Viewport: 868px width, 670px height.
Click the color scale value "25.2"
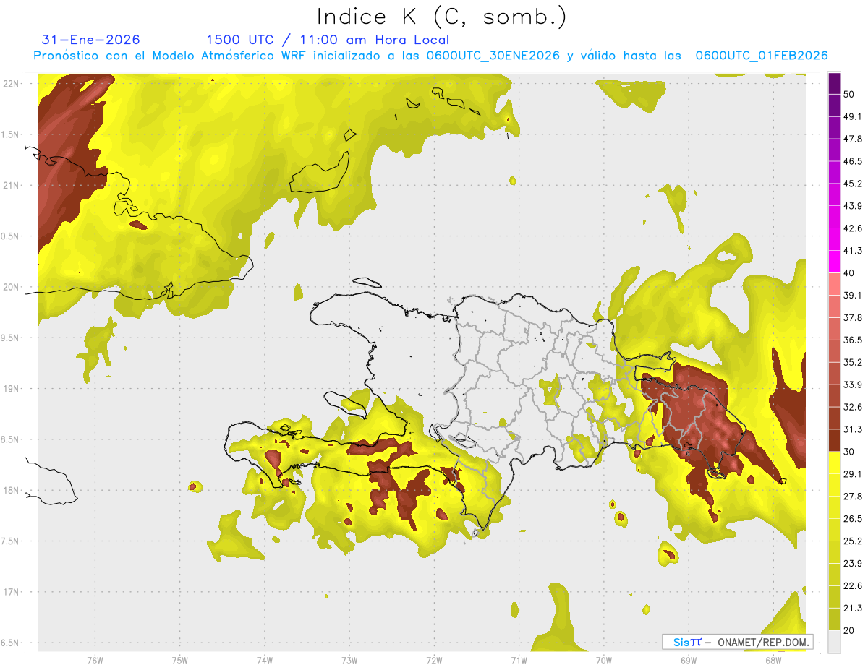coord(854,541)
